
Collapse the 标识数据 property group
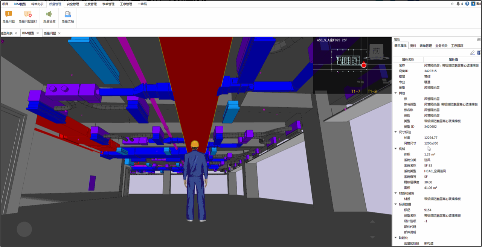[395, 204]
